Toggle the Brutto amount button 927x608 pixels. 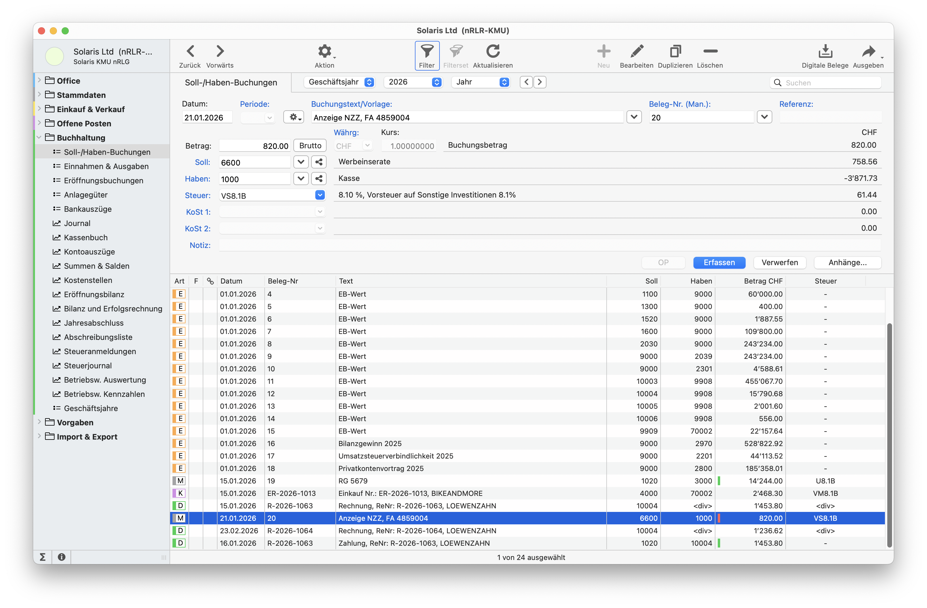tap(310, 146)
